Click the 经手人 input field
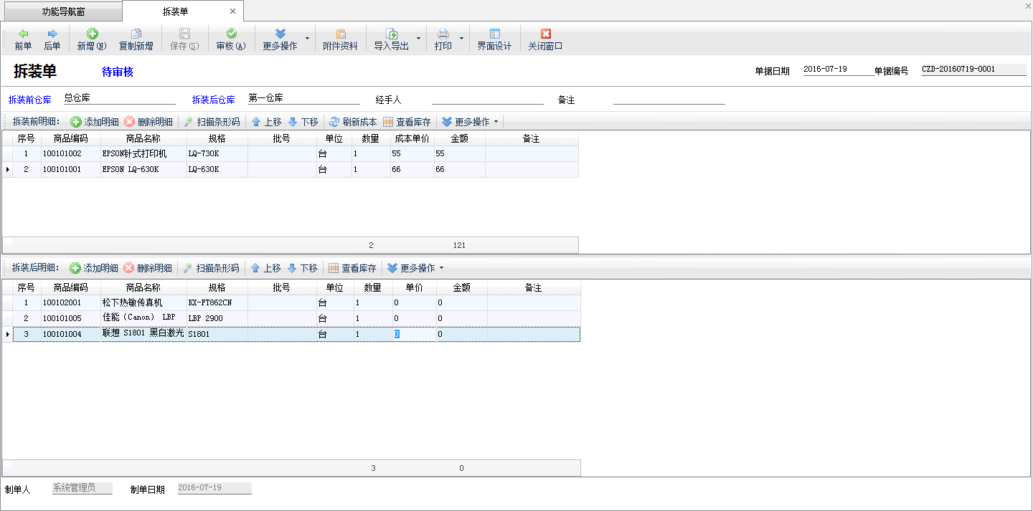The image size is (1033, 511). 487,99
